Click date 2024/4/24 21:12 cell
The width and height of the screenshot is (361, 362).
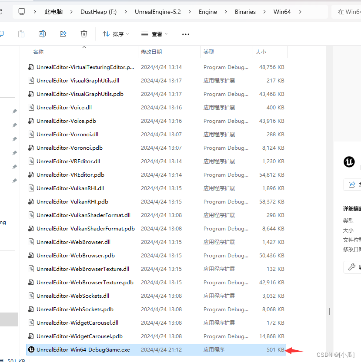(x=161, y=349)
